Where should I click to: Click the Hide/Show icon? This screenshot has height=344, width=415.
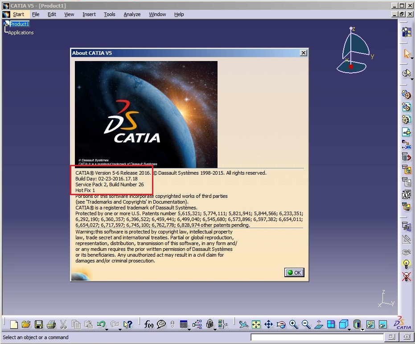(x=370, y=324)
